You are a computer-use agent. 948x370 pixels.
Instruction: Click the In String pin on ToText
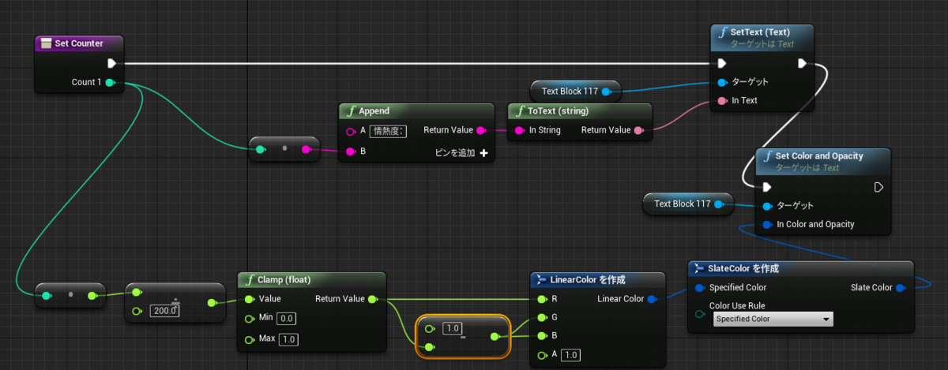coord(520,130)
